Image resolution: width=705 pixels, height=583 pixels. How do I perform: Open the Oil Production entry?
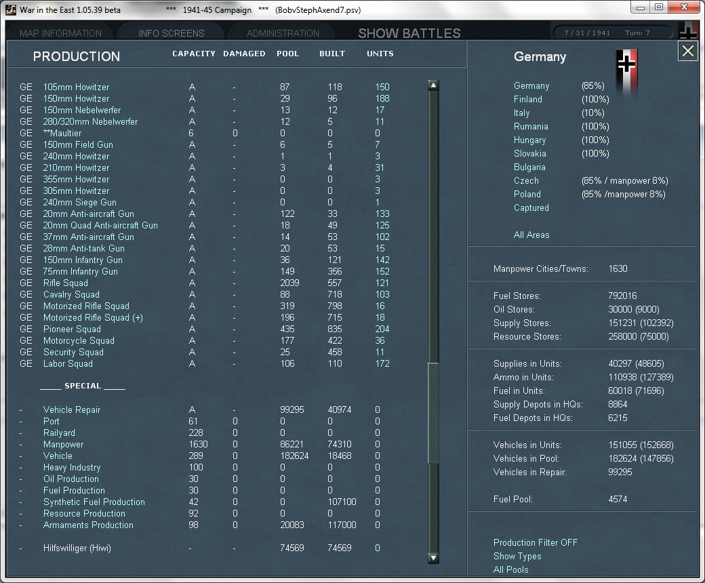(x=70, y=479)
